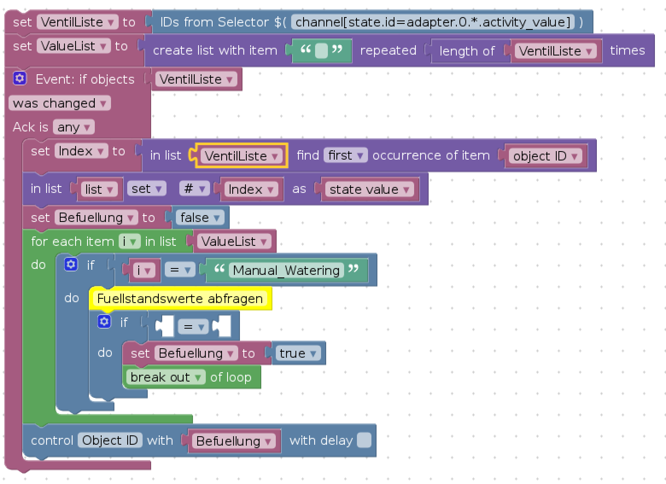
Task: Open ValueList dropdown in for each block
Action: [x=234, y=242]
